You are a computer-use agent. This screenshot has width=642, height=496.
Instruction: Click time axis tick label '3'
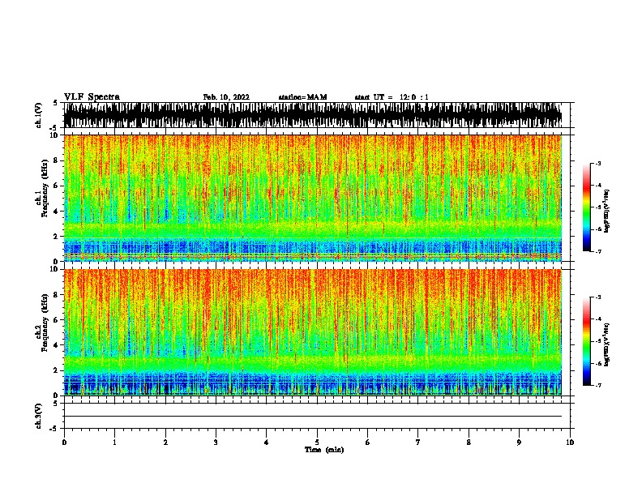tap(216, 443)
